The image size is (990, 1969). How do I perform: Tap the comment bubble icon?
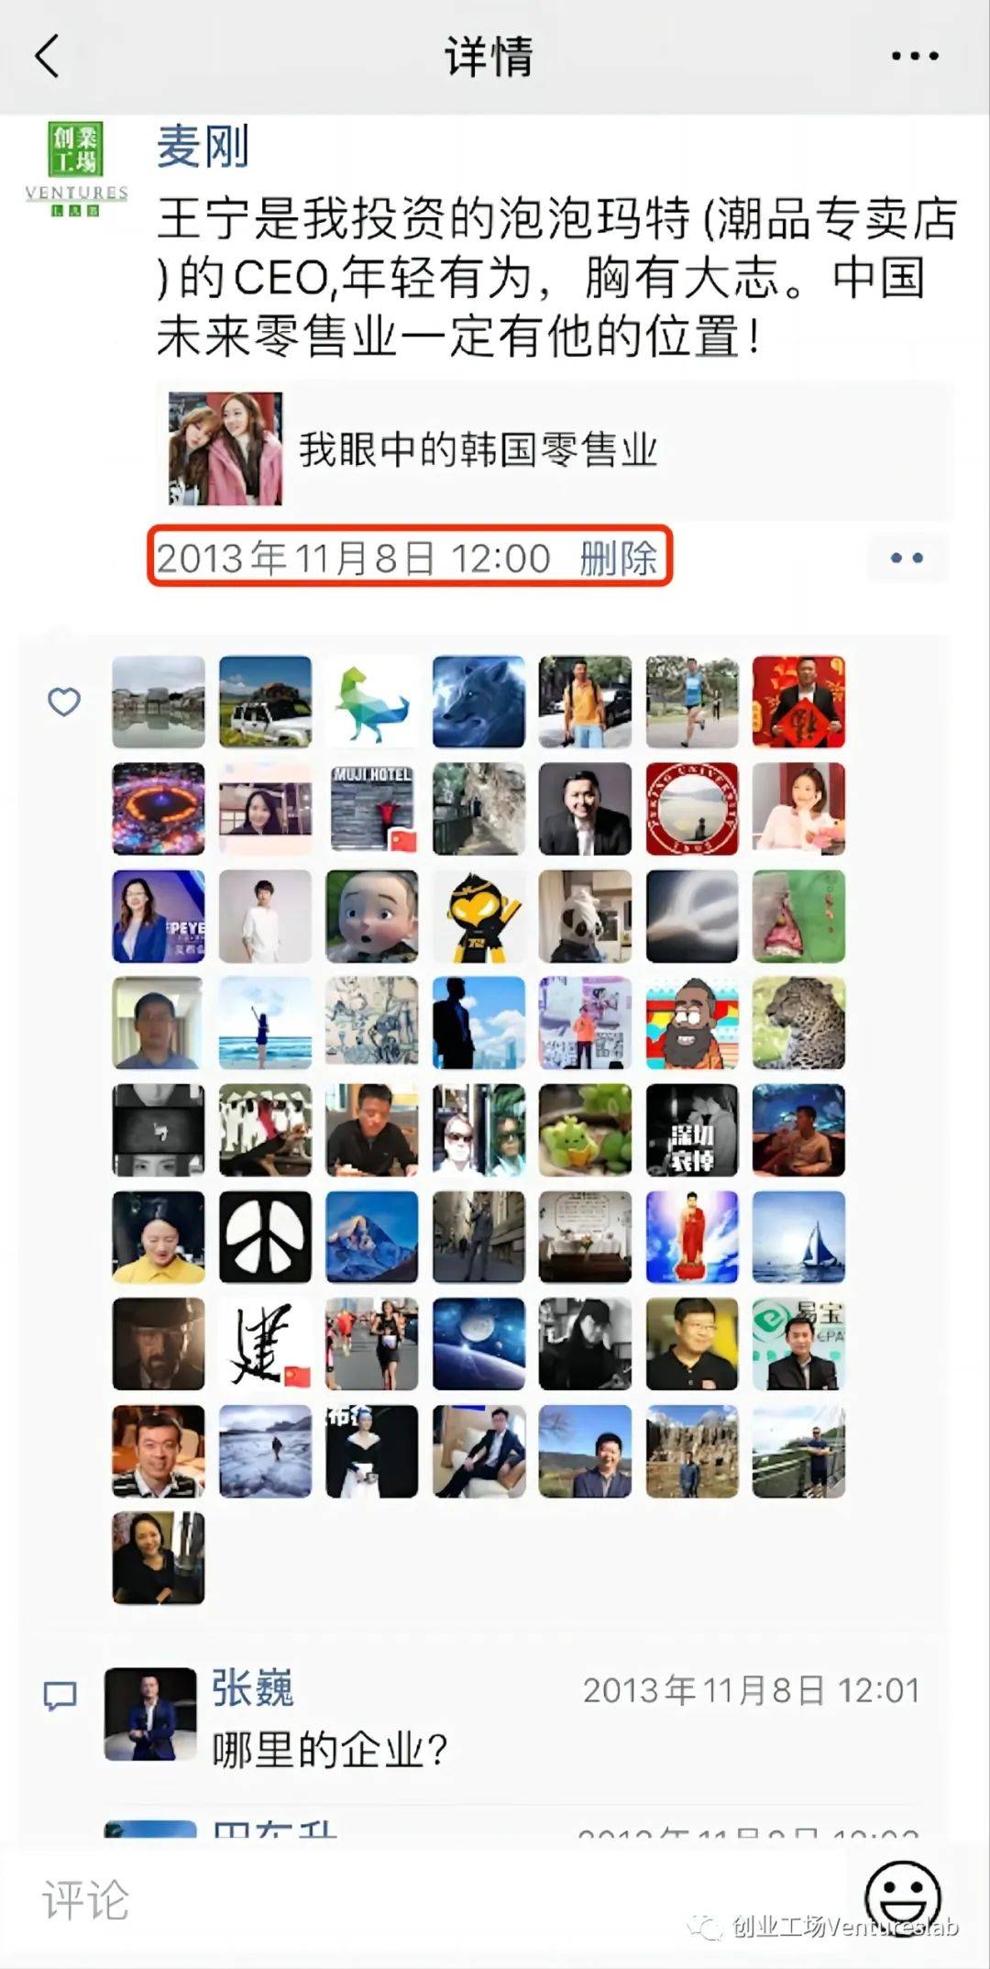tap(60, 1696)
